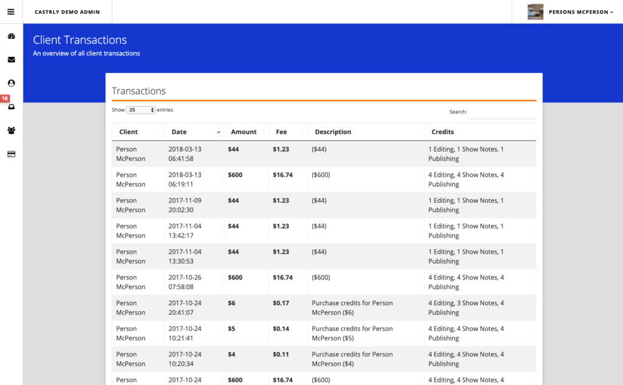Click date 2018-03-13 06:19:11

pyautogui.click(x=185, y=179)
